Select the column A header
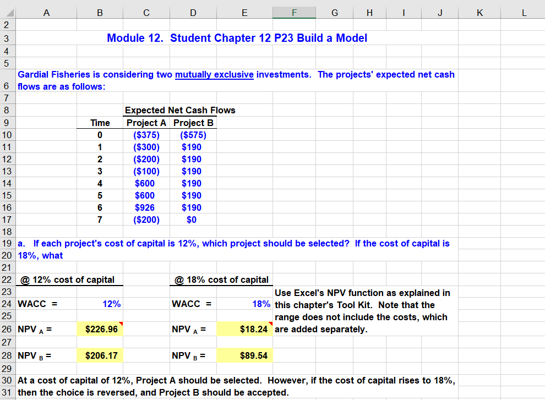This screenshot has width=545, height=400. [x=46, y=12]
